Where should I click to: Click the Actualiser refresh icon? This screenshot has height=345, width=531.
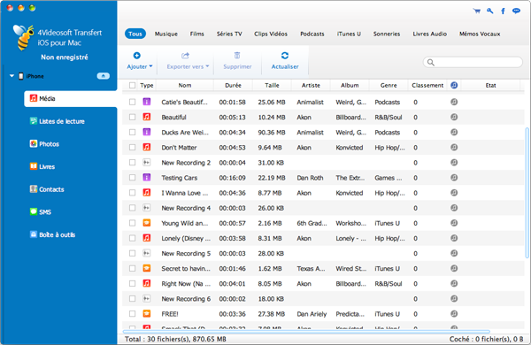tap(285, 56)
